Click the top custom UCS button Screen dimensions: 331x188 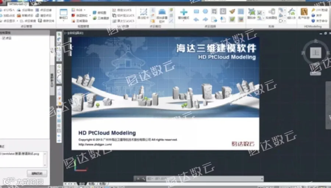pos(122,10)
